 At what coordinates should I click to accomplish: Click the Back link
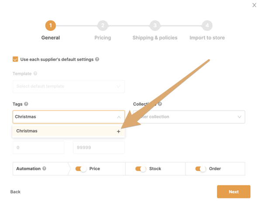pos(15,192)
